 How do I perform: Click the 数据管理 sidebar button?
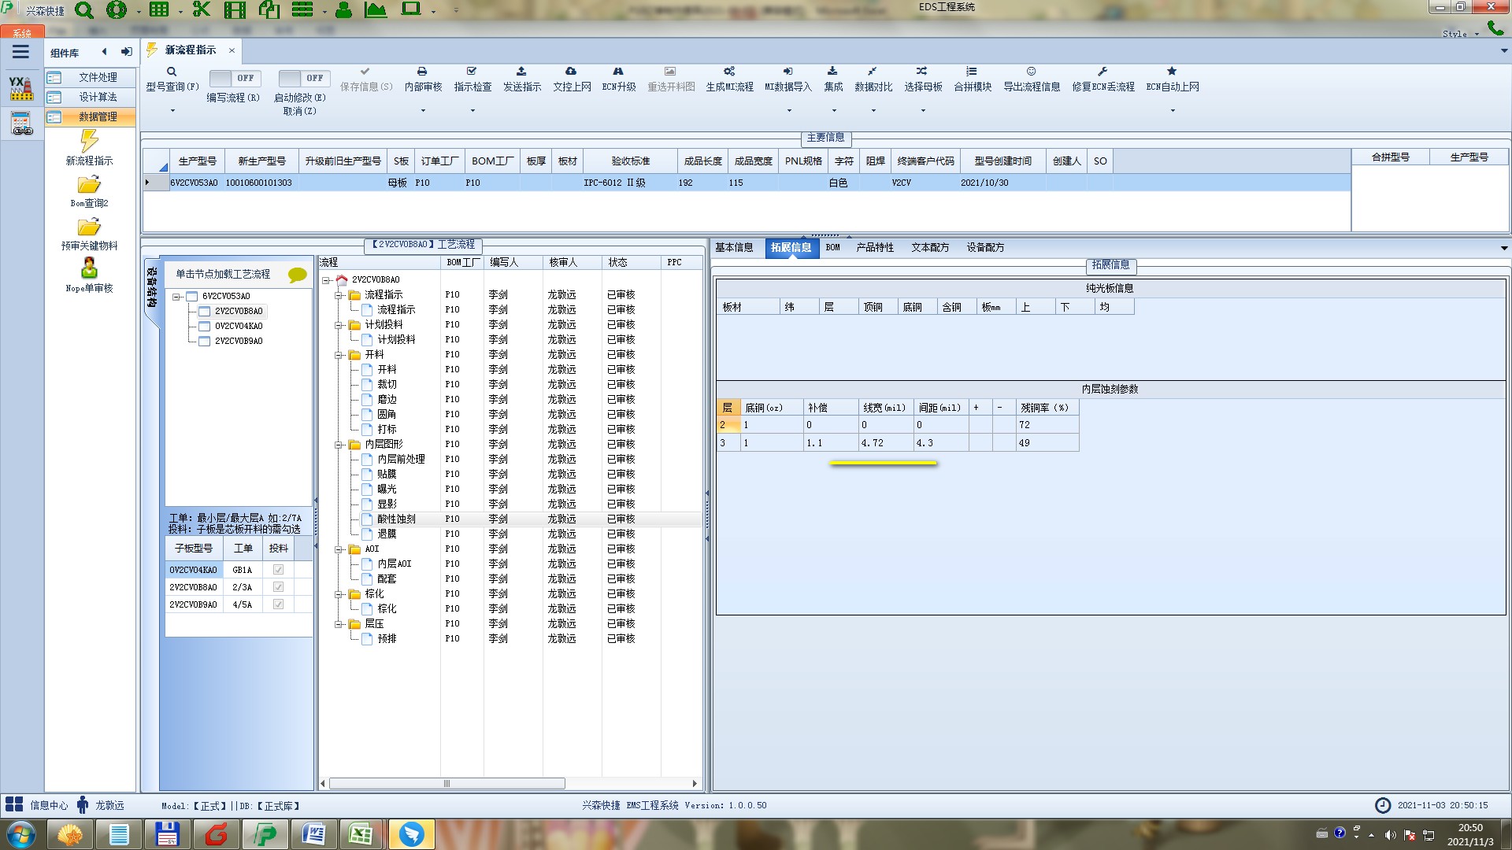point(98,116)
